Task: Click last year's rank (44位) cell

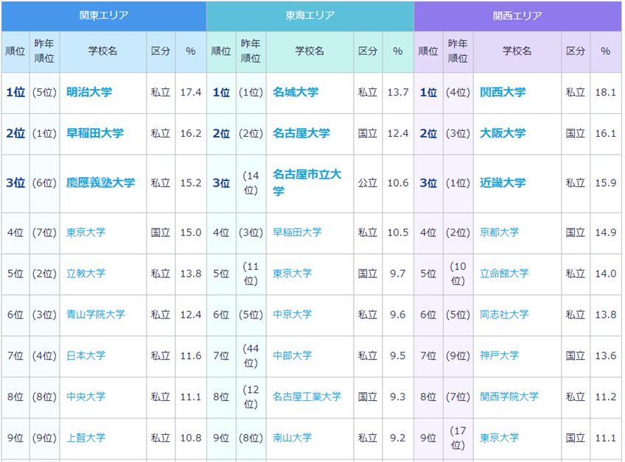Action: click(251, 355)
